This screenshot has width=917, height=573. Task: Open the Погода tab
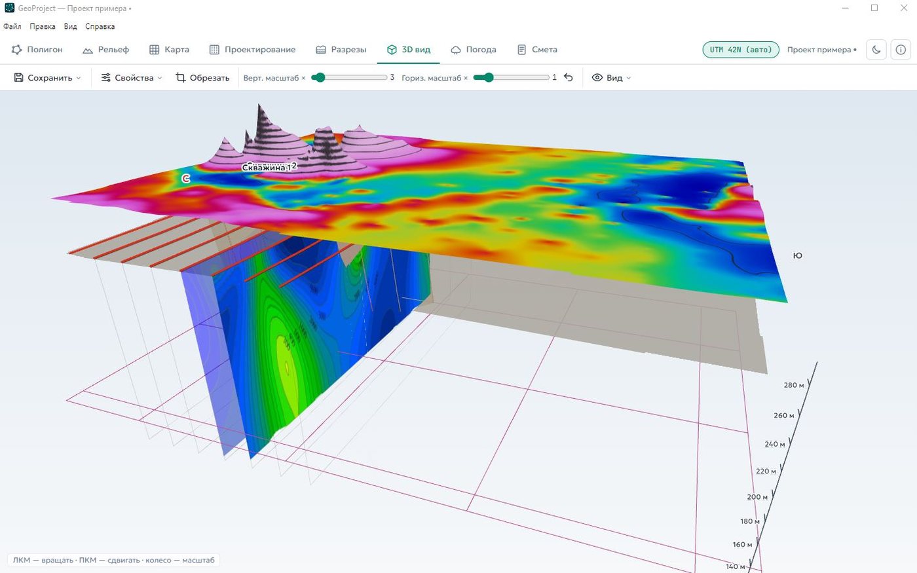(x=474, y=50)
